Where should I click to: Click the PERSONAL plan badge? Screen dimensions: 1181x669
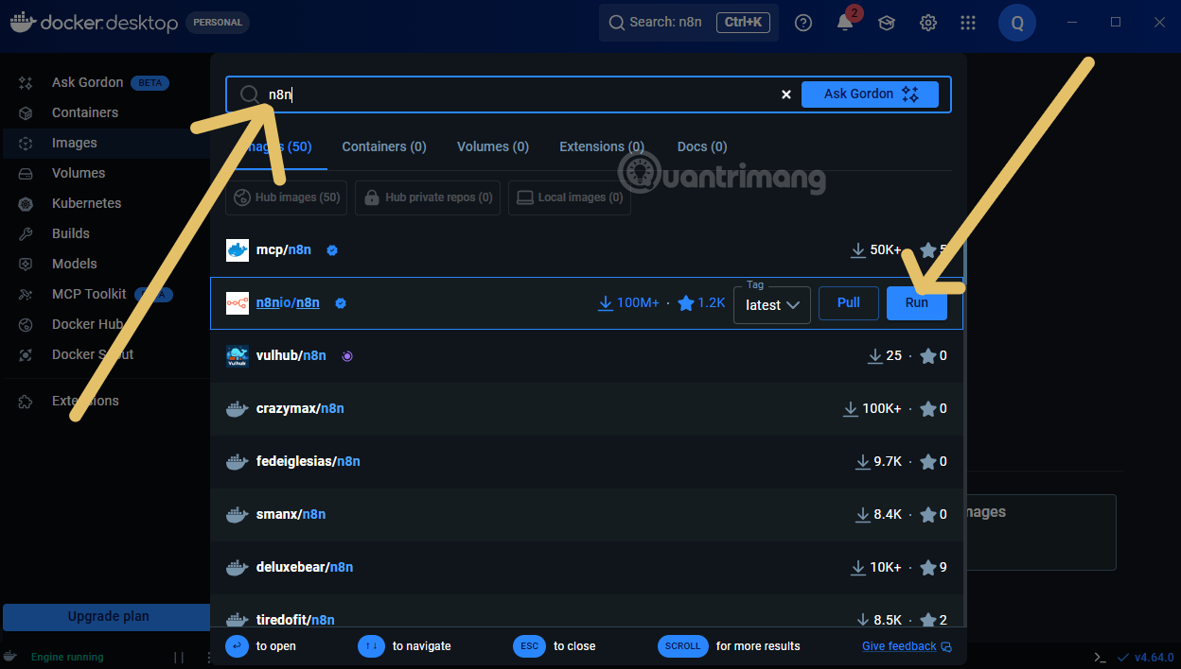coord(218,23)
